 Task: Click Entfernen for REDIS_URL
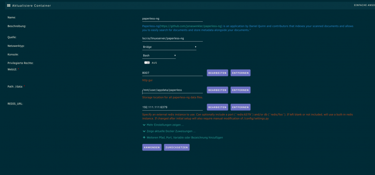point(240,107)
